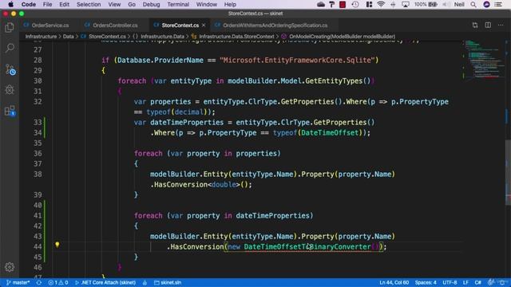Open the Apple menu
The image size is (511, 287).
pos(10,4)
